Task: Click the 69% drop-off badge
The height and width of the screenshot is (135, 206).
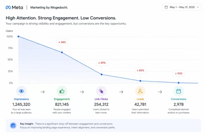Action: click(x=101, y=62)
